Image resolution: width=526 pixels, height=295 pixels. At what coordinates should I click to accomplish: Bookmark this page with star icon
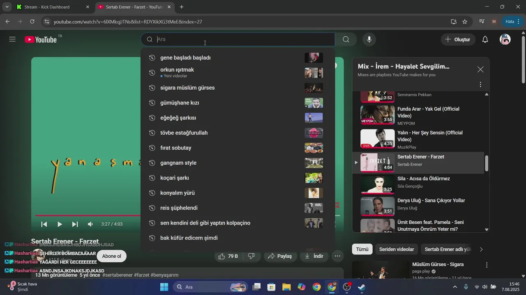pos(465,21)
